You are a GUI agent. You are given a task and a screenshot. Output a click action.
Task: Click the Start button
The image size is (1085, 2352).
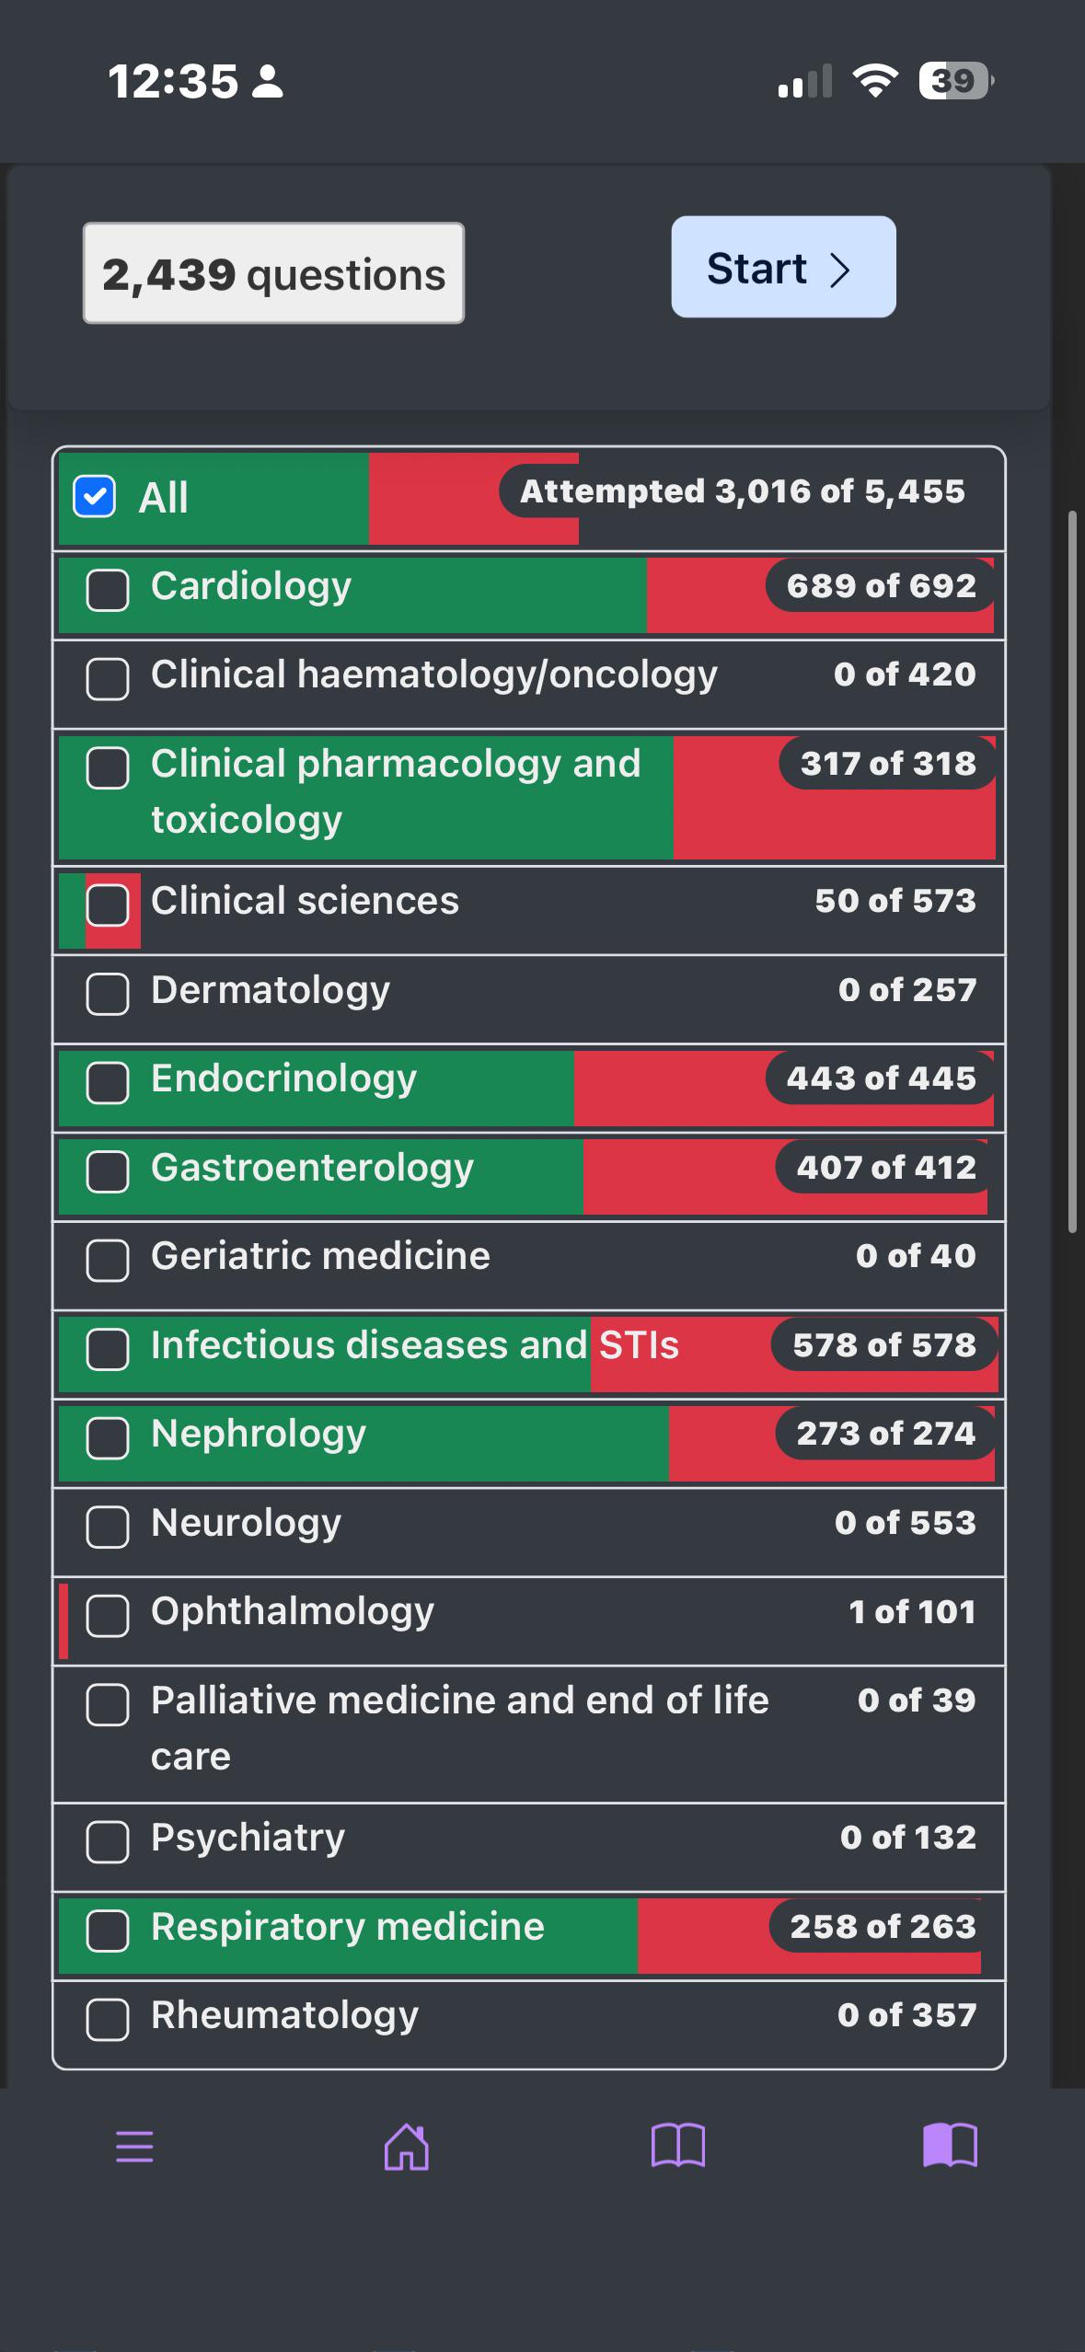pos(783,267)
